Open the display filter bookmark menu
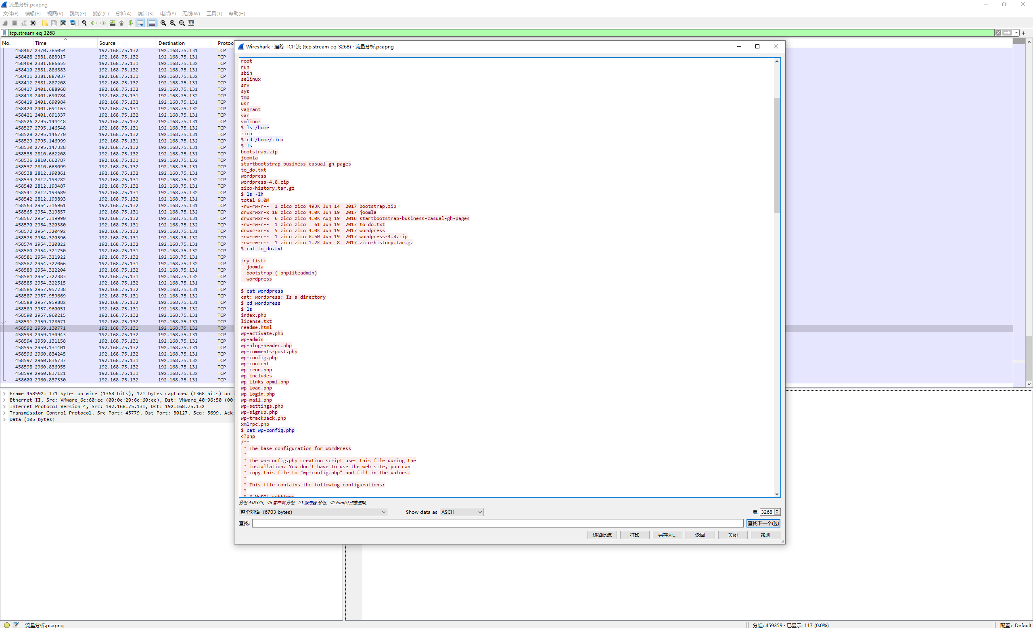1033x628 pixels. click(4, 33)
